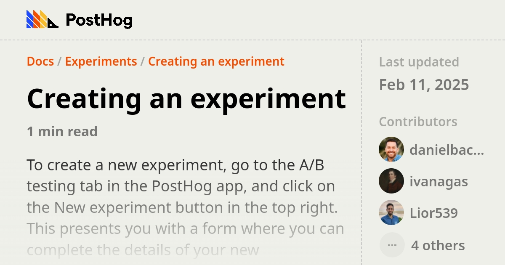Click the 1 min read label
The image size is (505, 265).
62,132
